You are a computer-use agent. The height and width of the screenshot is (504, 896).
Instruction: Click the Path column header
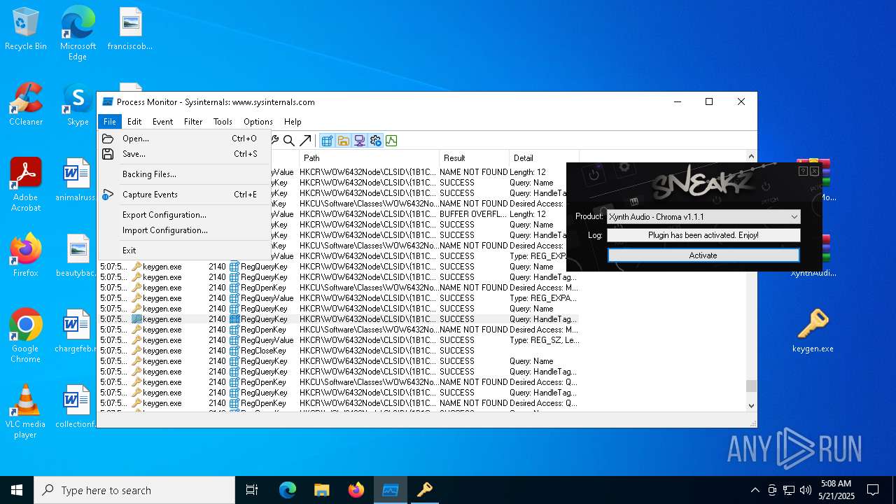[369, 158]
